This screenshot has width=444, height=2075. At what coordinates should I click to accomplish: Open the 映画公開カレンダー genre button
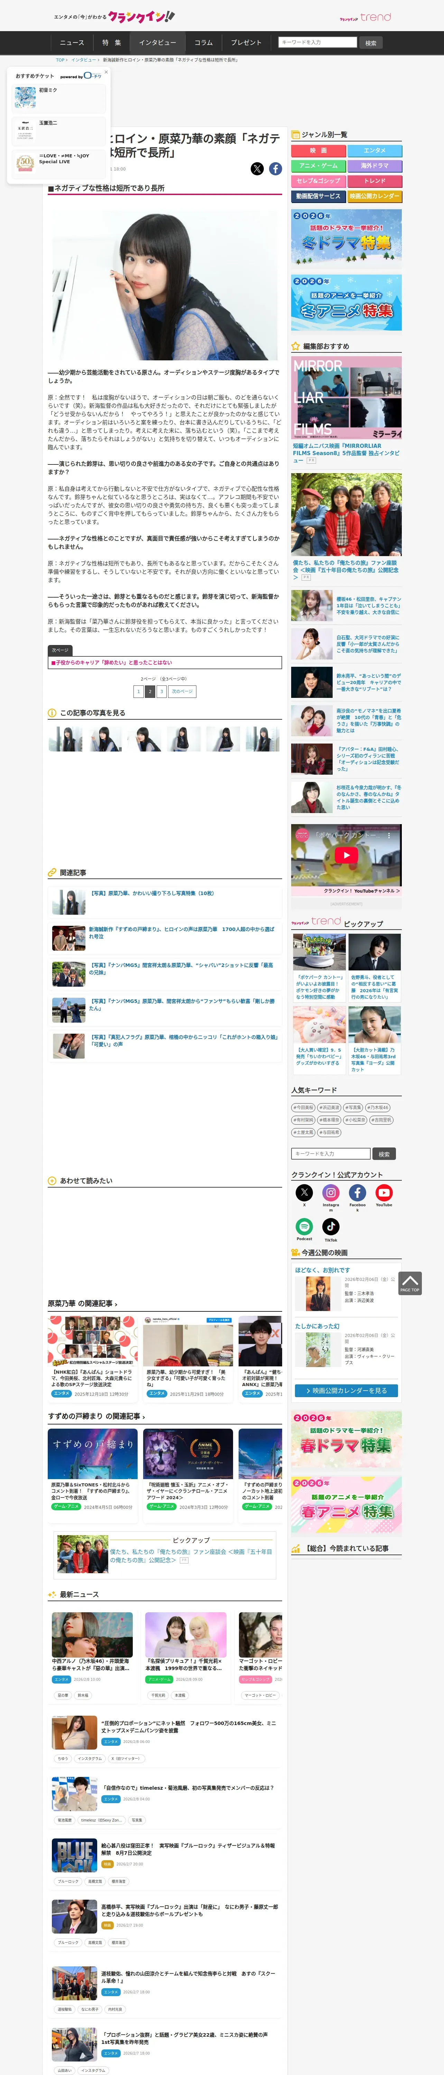point(375,196)
